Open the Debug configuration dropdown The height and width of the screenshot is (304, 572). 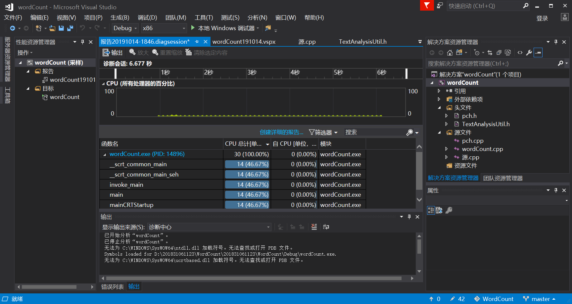(125, 28)
